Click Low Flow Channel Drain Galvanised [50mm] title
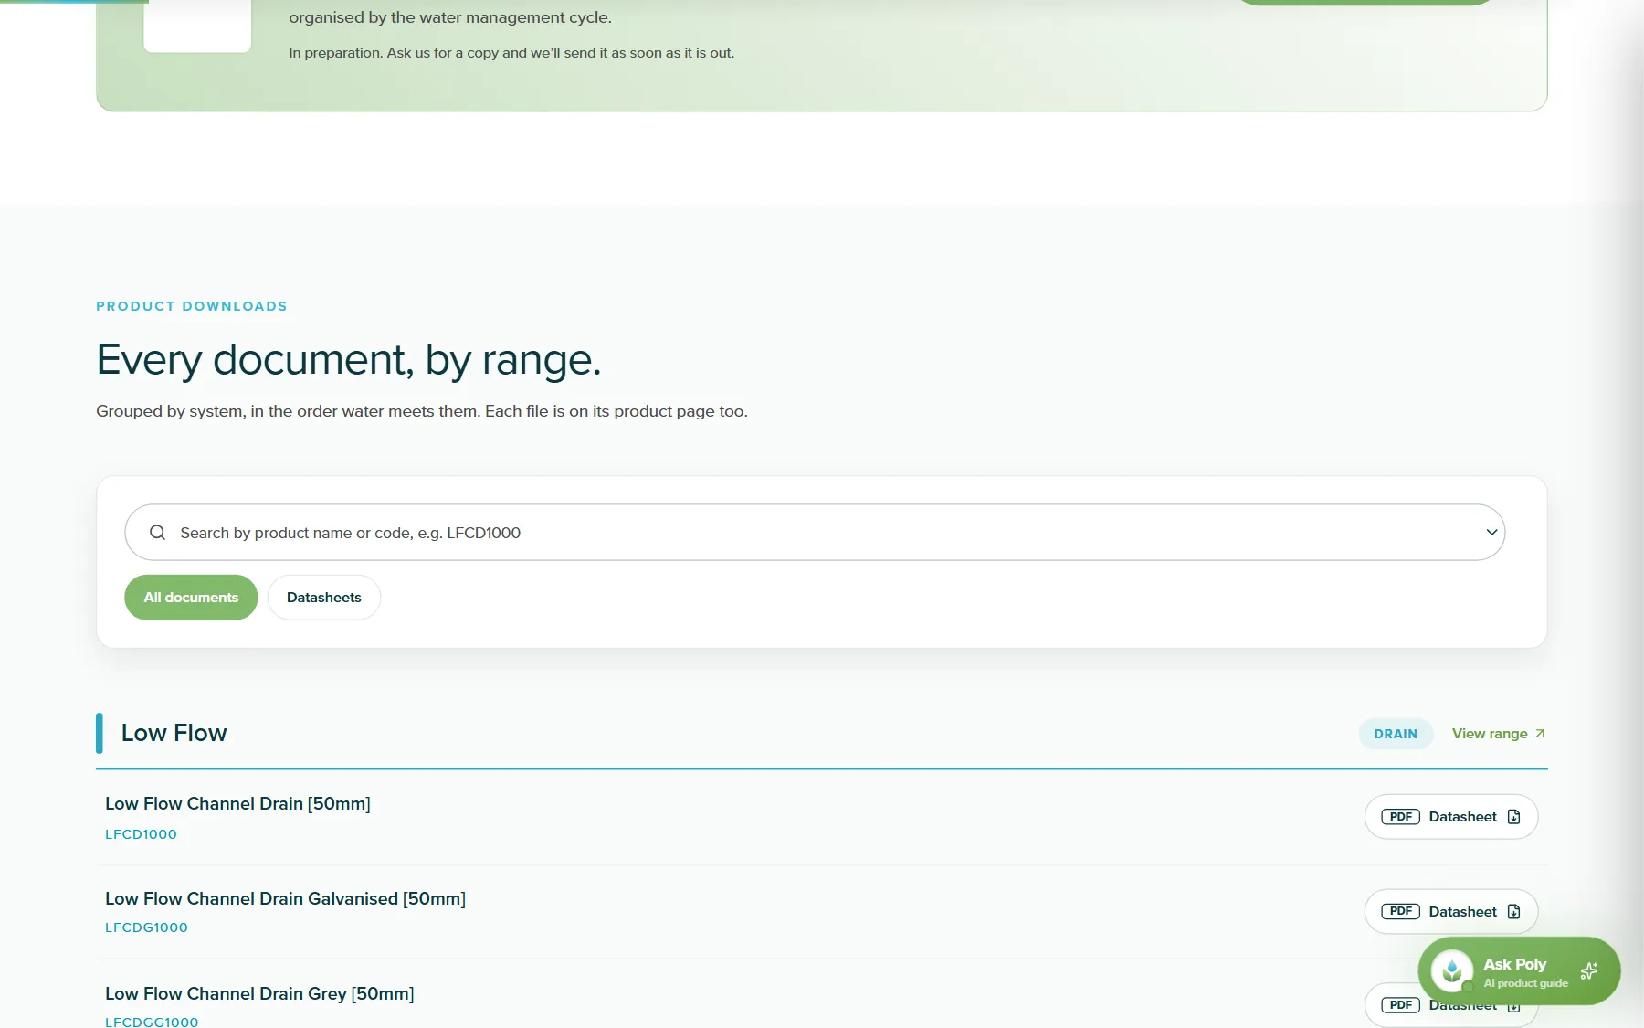Viewport: 1644px width, 1028px height. (x=285, y=899)
